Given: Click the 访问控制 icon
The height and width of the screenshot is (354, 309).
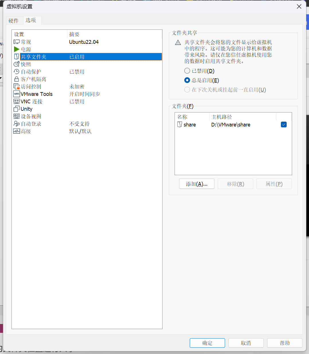Looking at the screenshot, I should pyautogui.click(x=17, y=87).
